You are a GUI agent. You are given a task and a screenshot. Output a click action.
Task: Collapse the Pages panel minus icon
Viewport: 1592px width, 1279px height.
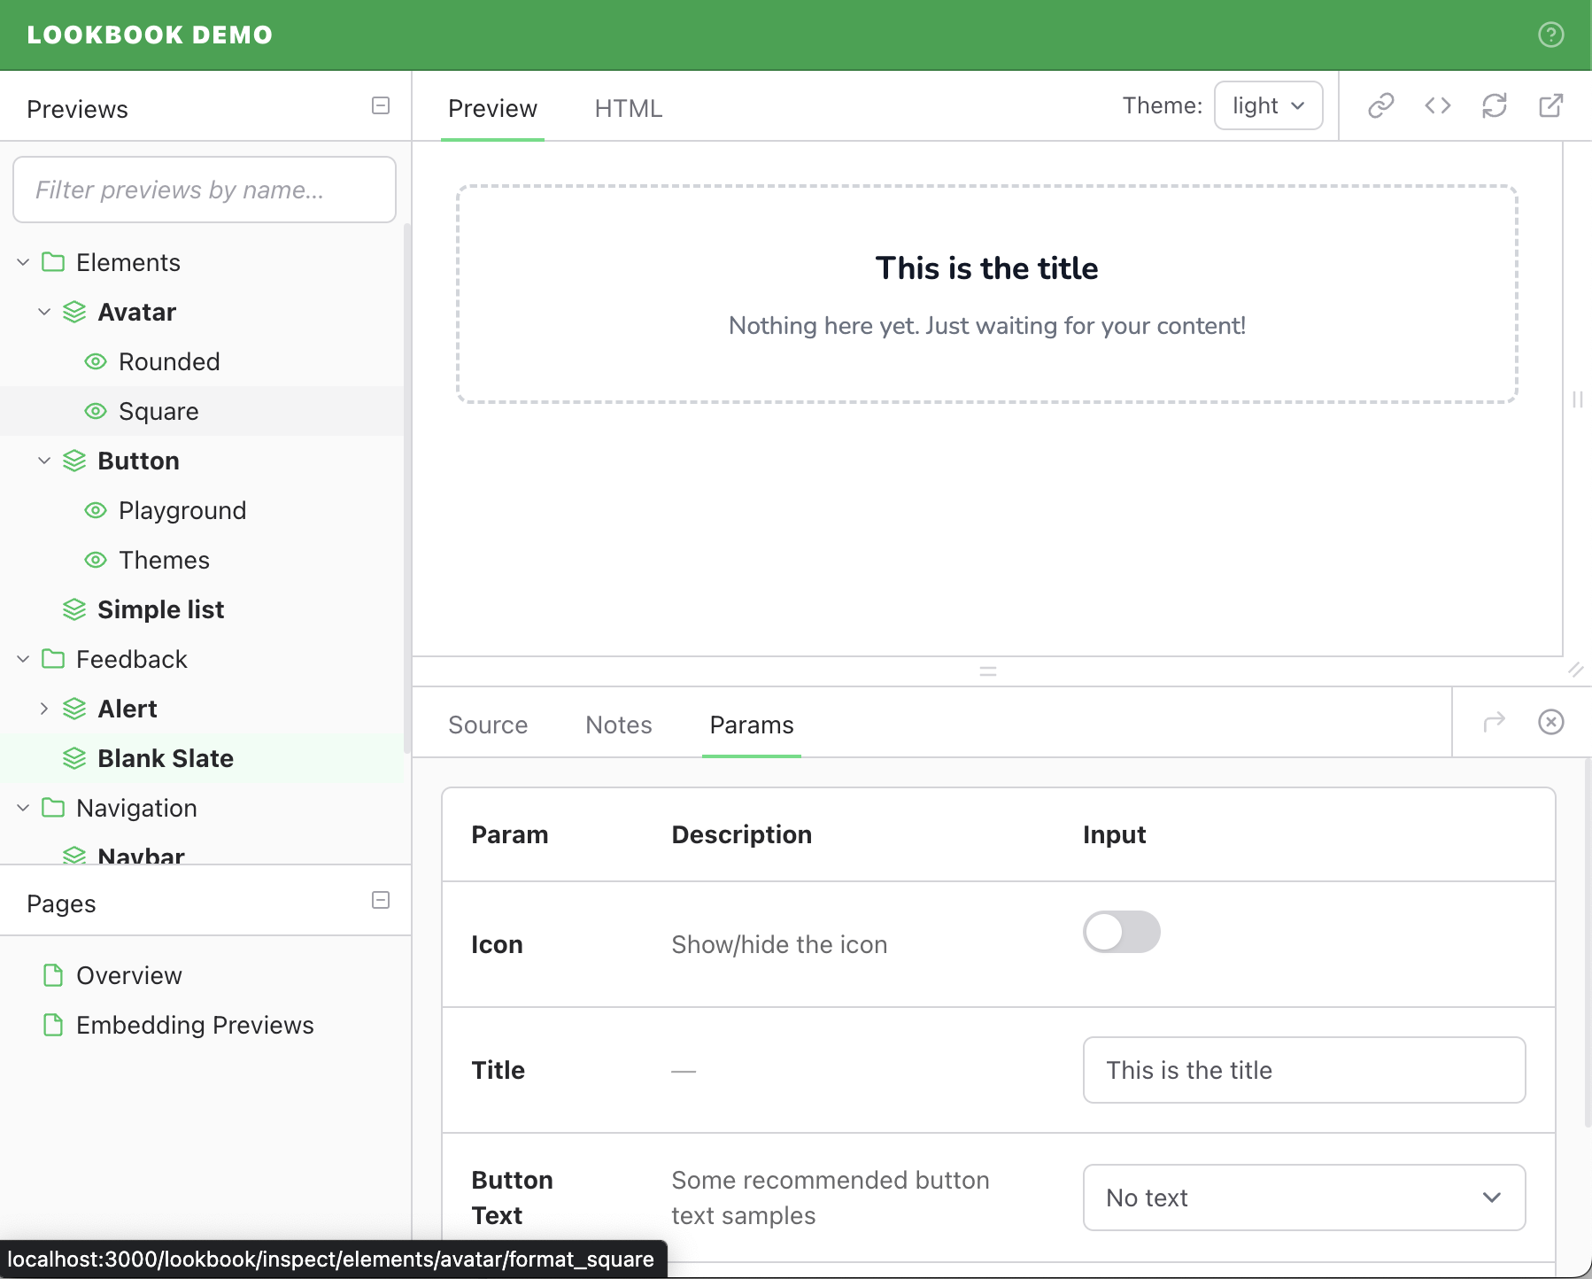381,900
